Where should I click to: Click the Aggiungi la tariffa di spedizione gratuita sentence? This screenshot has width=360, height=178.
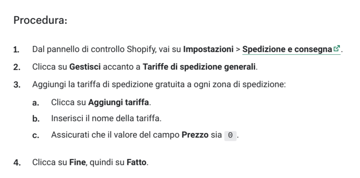pos(159,84)
